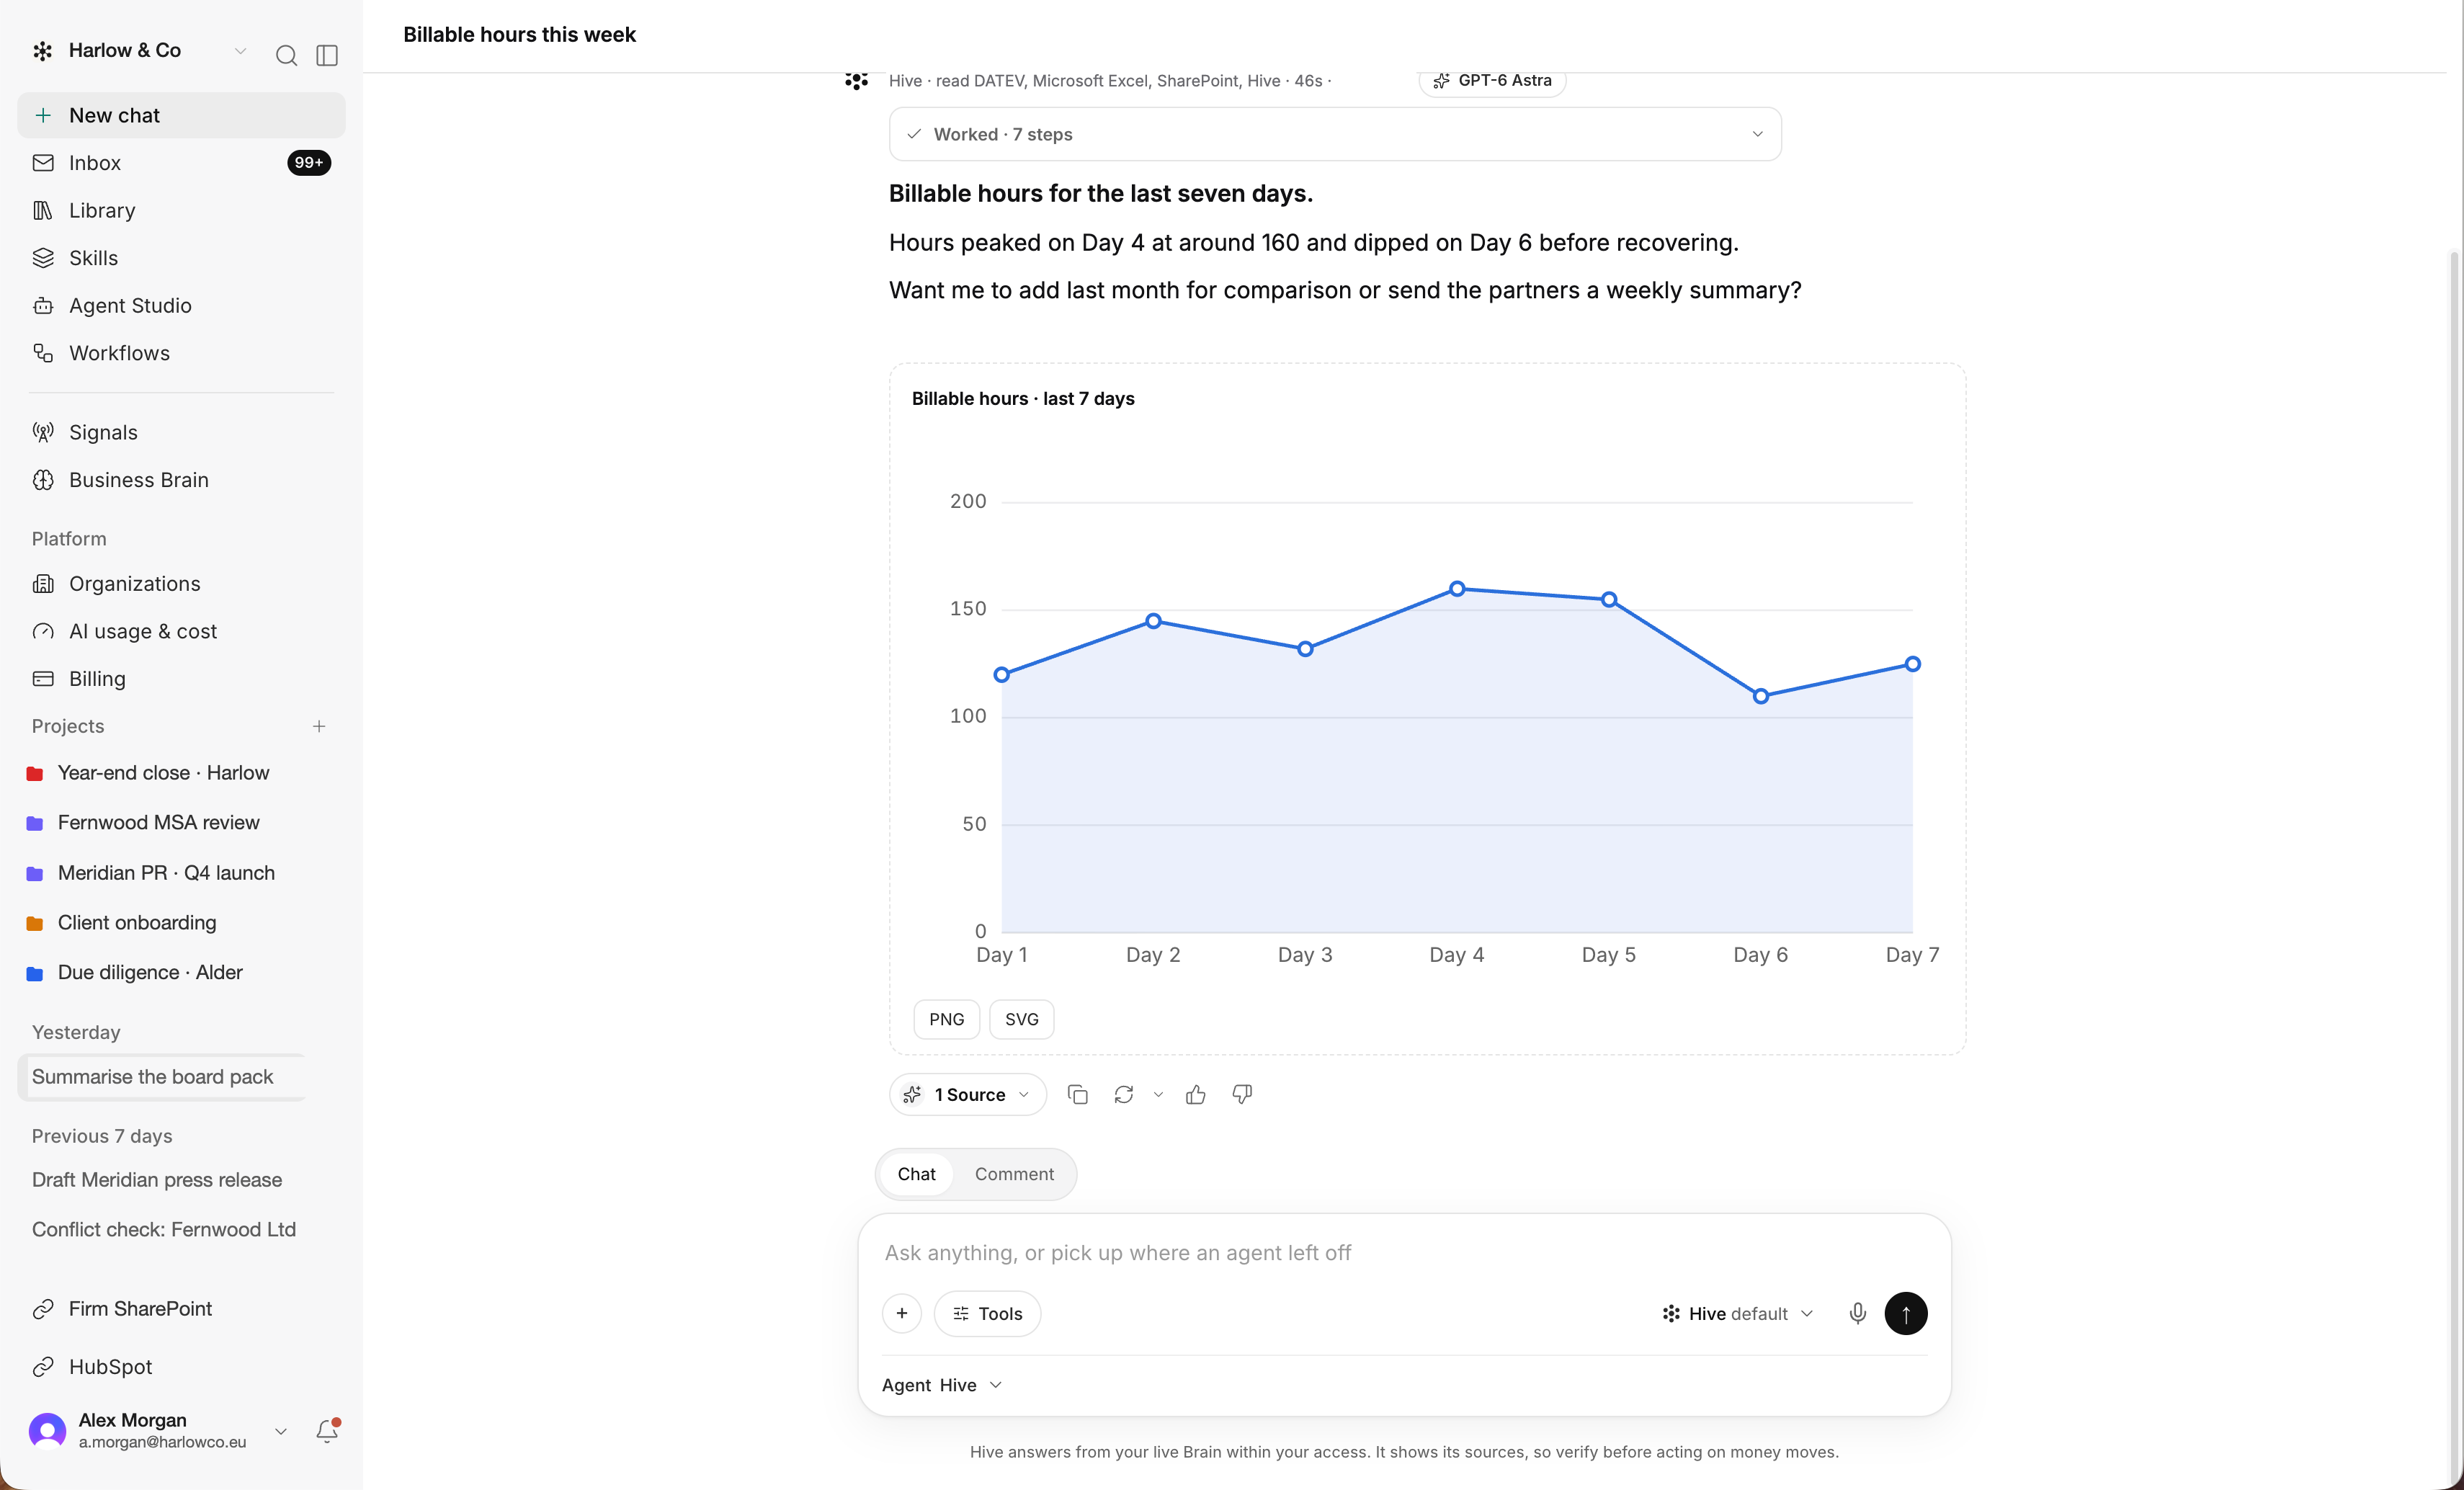The image size is (2464, 1490).
Task: Open the Agent Hive selector
Action: point(941,1385)
